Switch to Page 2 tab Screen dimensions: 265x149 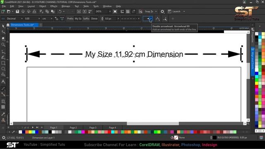(73, 127)
